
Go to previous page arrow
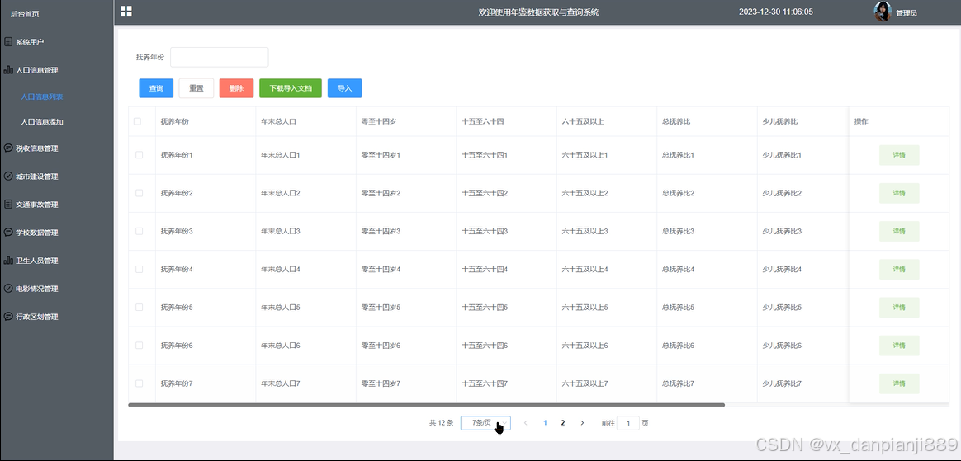point(525,423)
